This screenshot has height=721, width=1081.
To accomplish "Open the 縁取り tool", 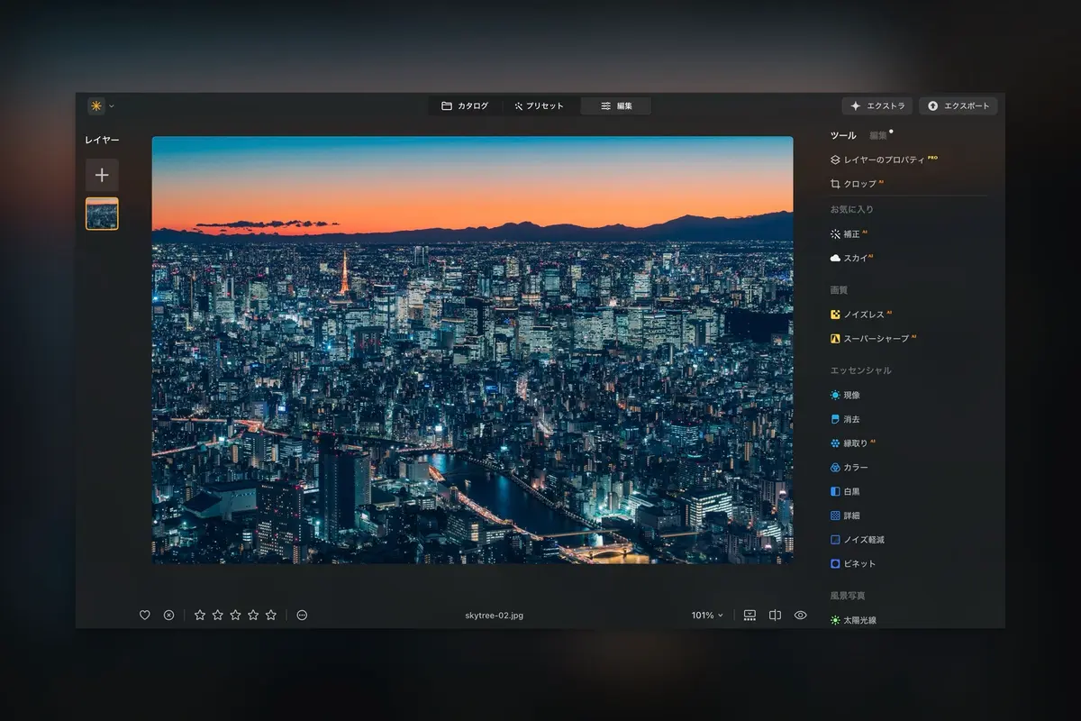I will [x=853, y=443].
